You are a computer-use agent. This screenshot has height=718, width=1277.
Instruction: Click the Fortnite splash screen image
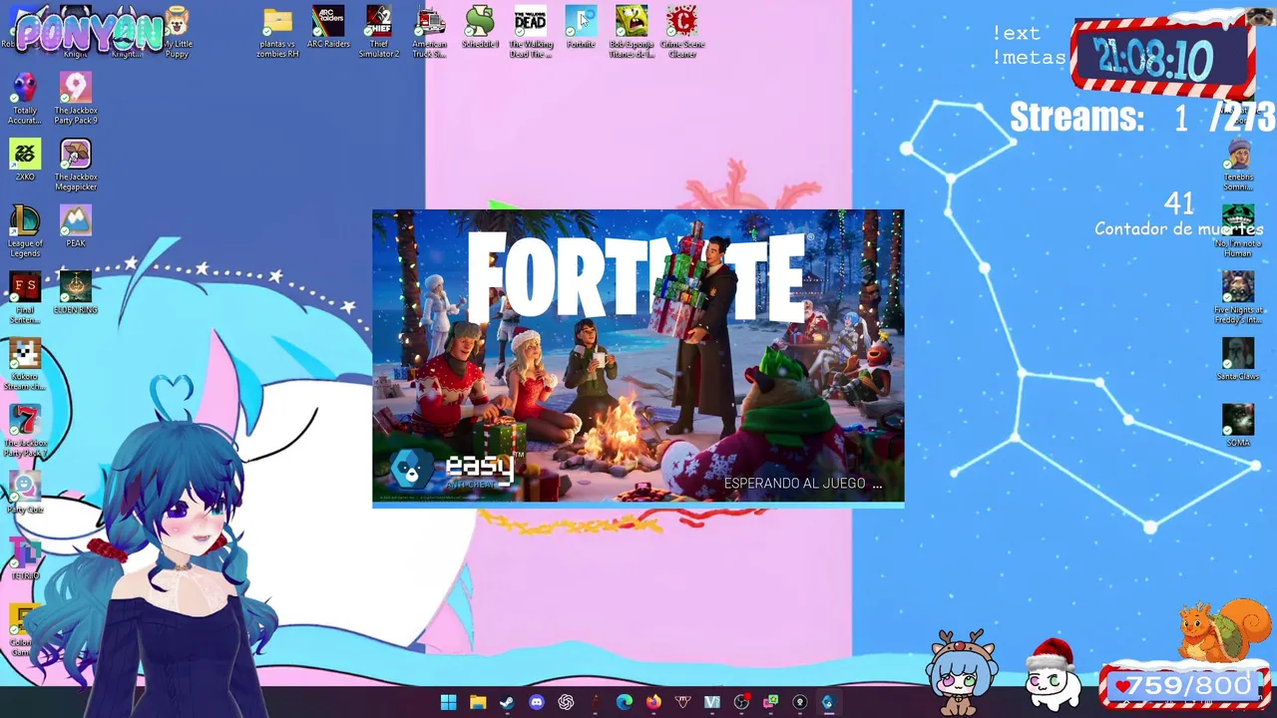coord(638,357)
